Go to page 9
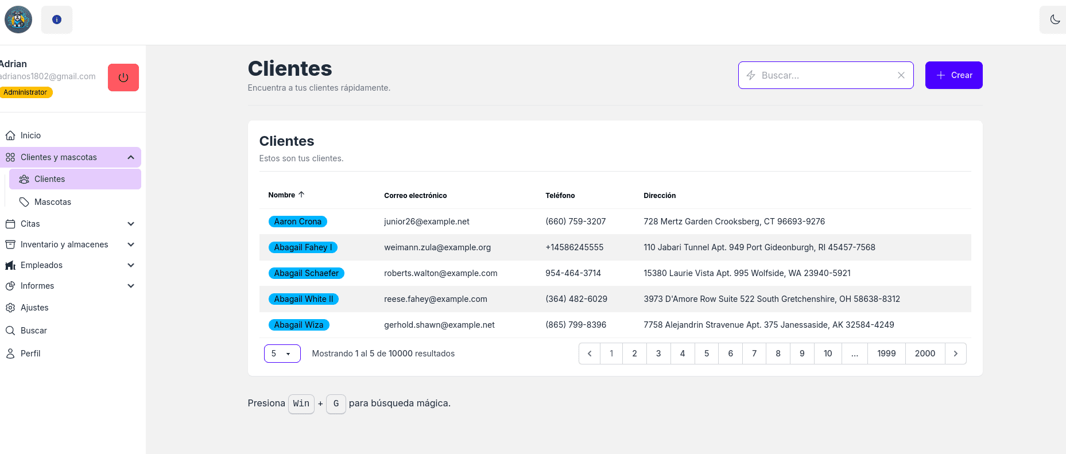The height and width of the screenshot is (454, 1066). (802, 354)
